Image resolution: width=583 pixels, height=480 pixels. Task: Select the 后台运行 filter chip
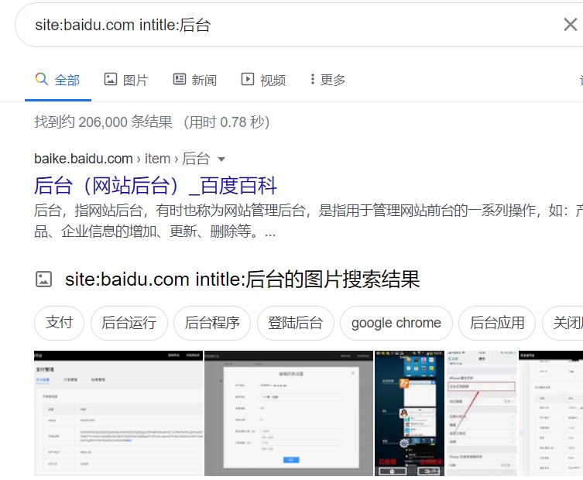click(x=129, y=323)
